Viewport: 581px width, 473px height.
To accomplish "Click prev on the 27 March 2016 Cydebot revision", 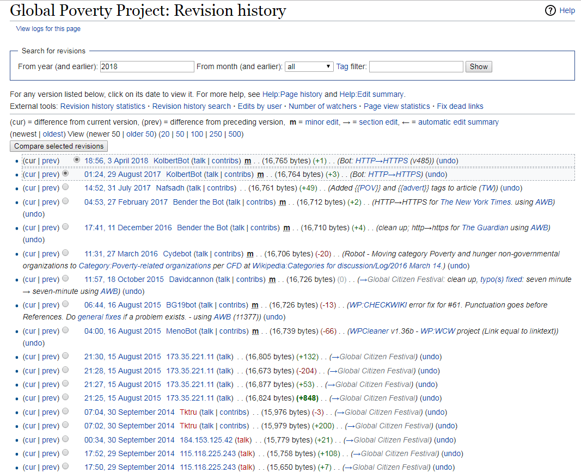I will pyautogui.click(x=50, y=254).
